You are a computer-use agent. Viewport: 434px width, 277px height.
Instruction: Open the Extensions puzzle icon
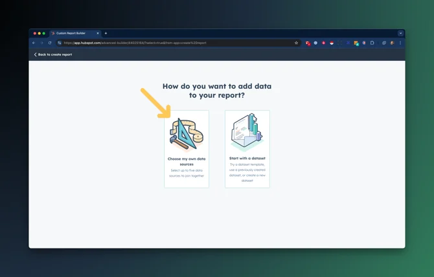pyautogui.click(x=372, y=43)
